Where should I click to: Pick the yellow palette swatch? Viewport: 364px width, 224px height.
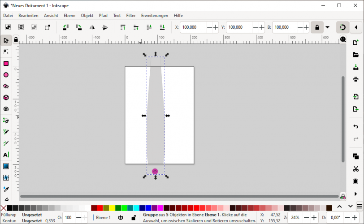coord(112,208)
